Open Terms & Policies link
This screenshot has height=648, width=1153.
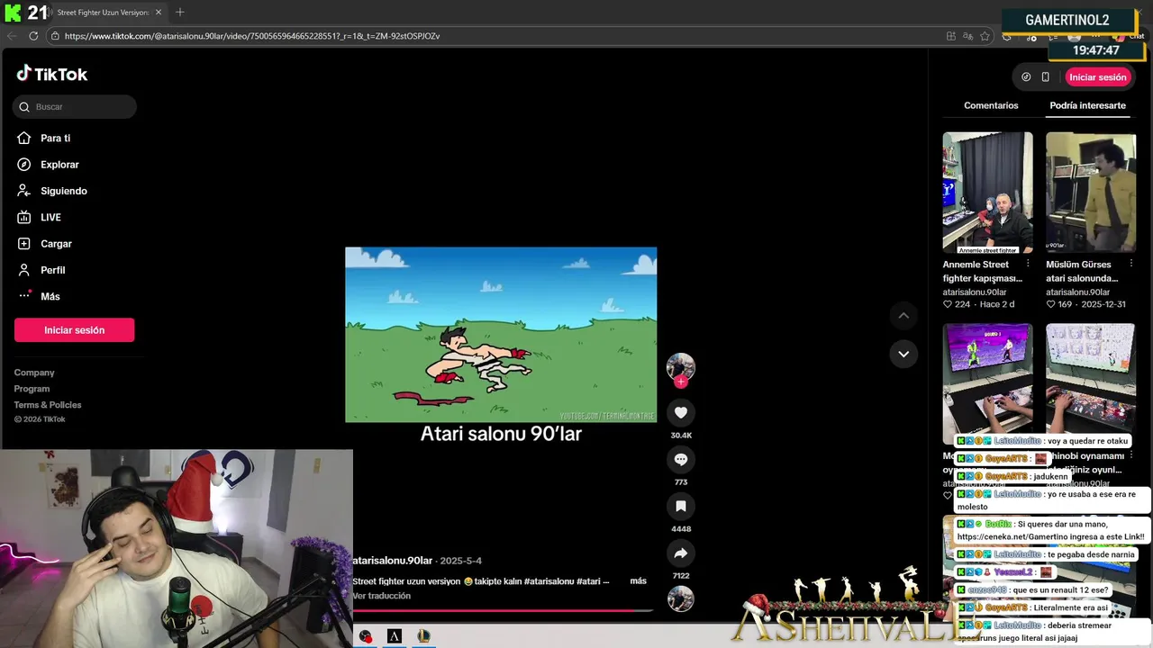48,405
